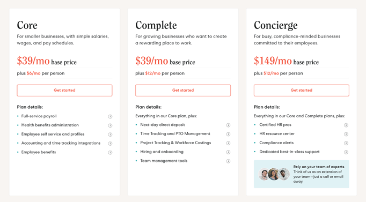Screen dimensions: 366x202
Task: Open Employee benefits info icon
Action: pos(110,152)
